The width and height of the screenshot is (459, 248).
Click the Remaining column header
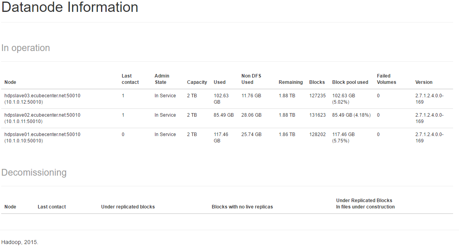[x=291, y=82]
